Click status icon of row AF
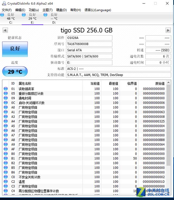Viewport: 174px width, 200px height. point(6,149)
